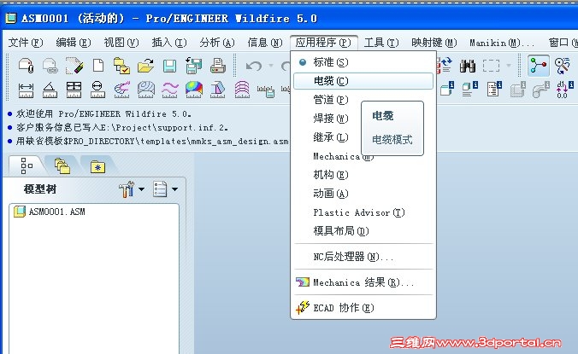Screen dimensions: 578x354
Task: Click the email with attachment icon
Action: [x=26, y=67]
